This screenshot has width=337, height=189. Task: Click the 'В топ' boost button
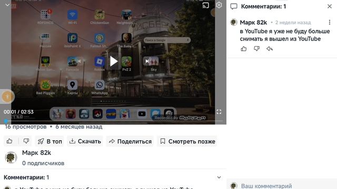(x=49, y=141)
